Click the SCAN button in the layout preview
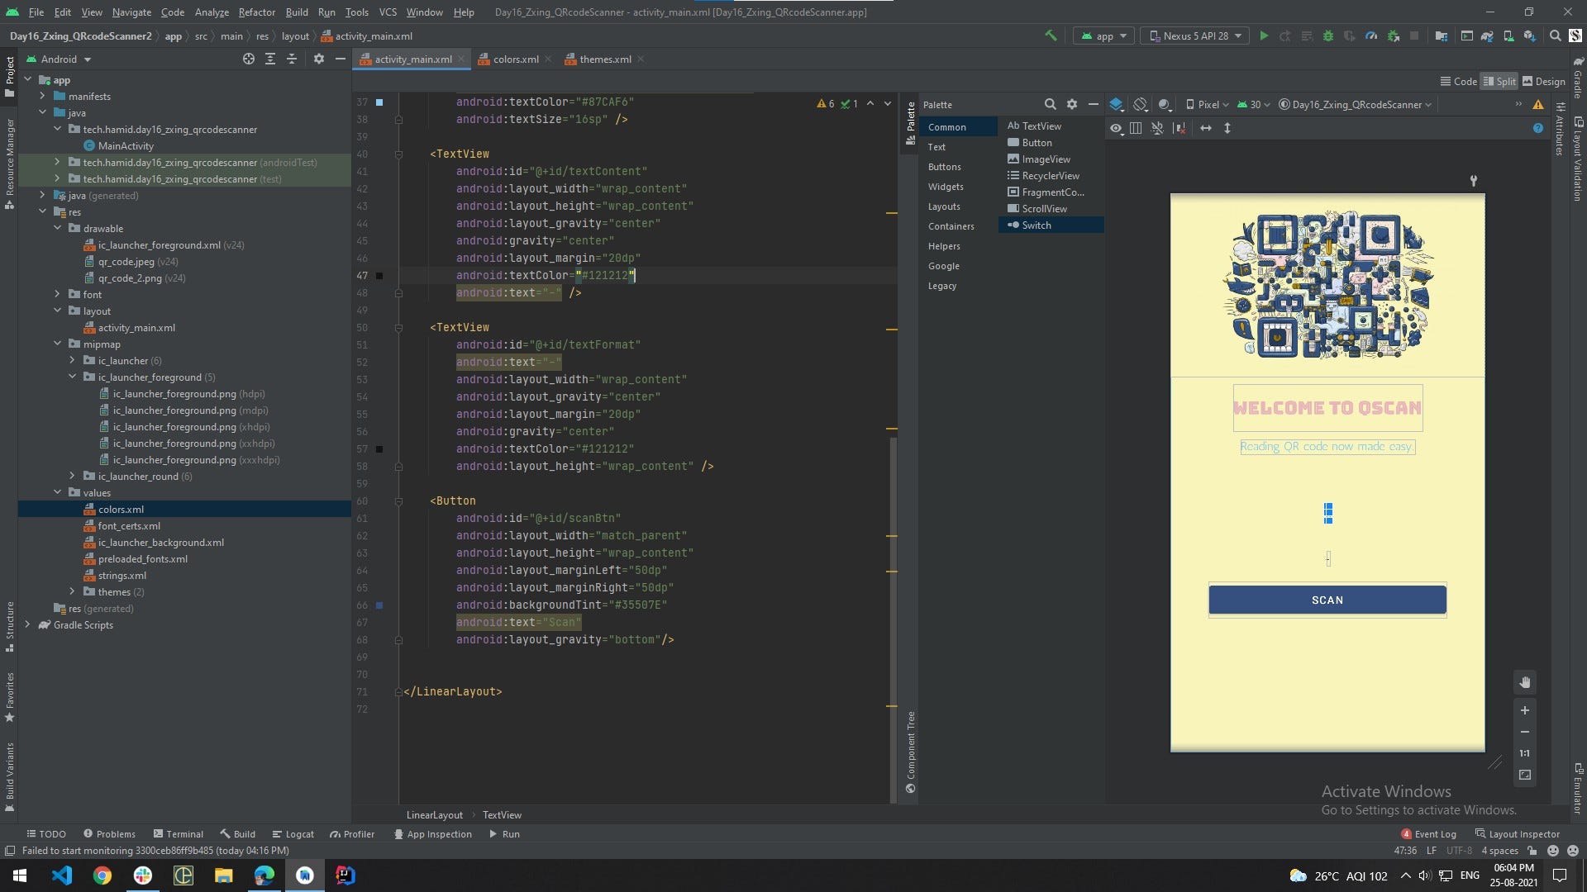1587x892 pixels. click(x=1327, y=600)
